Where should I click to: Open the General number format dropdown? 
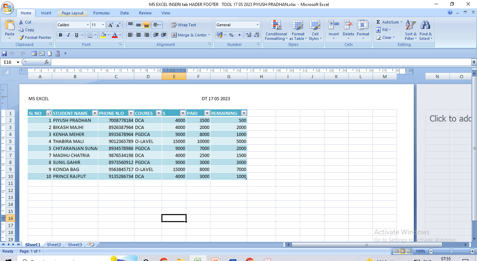(257, 25)
